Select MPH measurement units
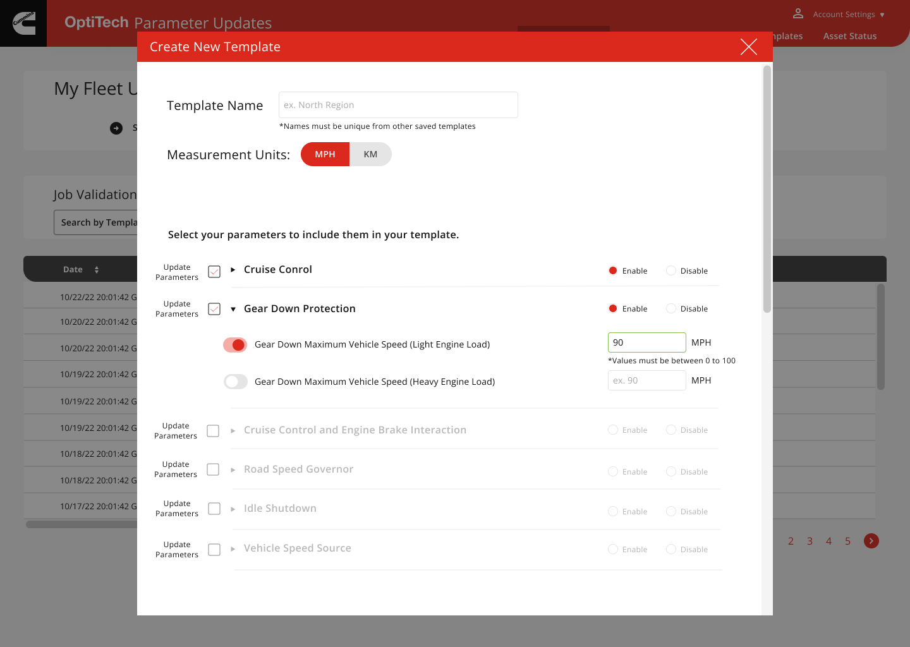Screen dimensions: 910x647 (325, 154)
